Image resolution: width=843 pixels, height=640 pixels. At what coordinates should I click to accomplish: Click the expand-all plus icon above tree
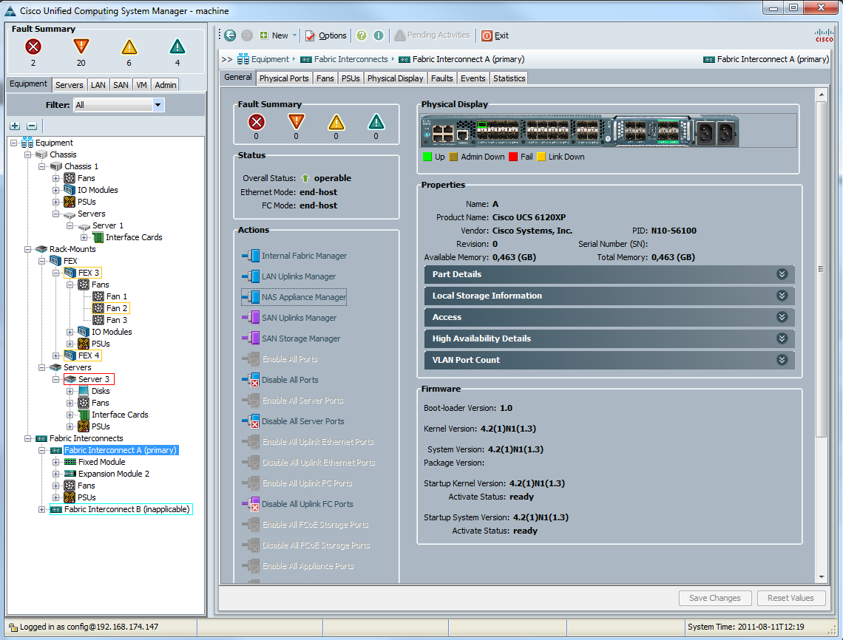(15, 126)
